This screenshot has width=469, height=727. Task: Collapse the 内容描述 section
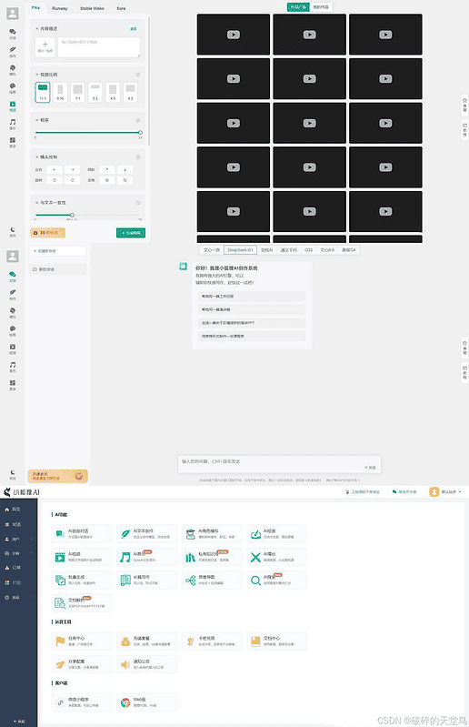(x=37, y=29)
